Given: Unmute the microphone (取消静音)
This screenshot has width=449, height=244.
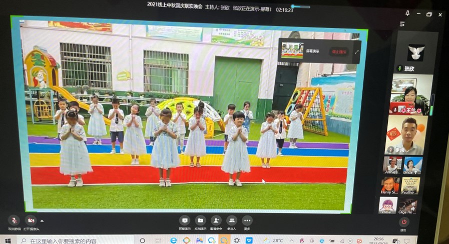Looking at the screenshot, I should [x=14, y=220].
